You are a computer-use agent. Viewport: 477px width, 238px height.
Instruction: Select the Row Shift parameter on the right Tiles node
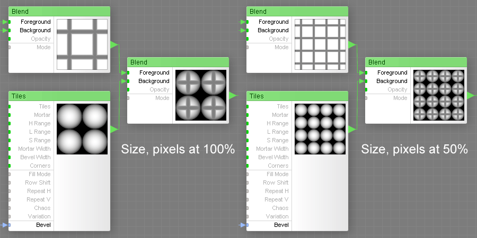(276, 182)
